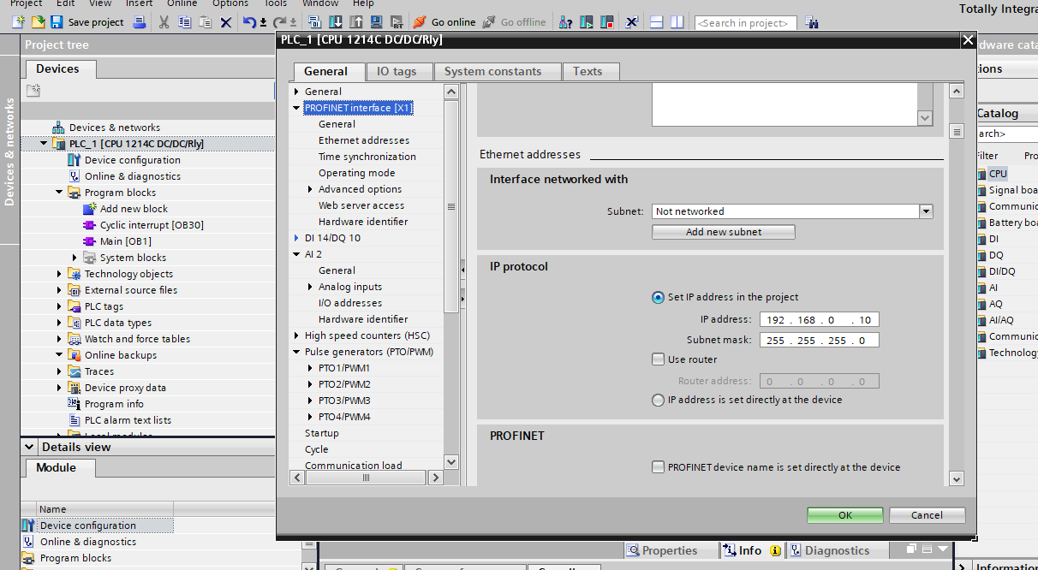1038x570 pixels.
Task: Click the Go online icon
Action: pyautogui.click(x=420, y=22)
